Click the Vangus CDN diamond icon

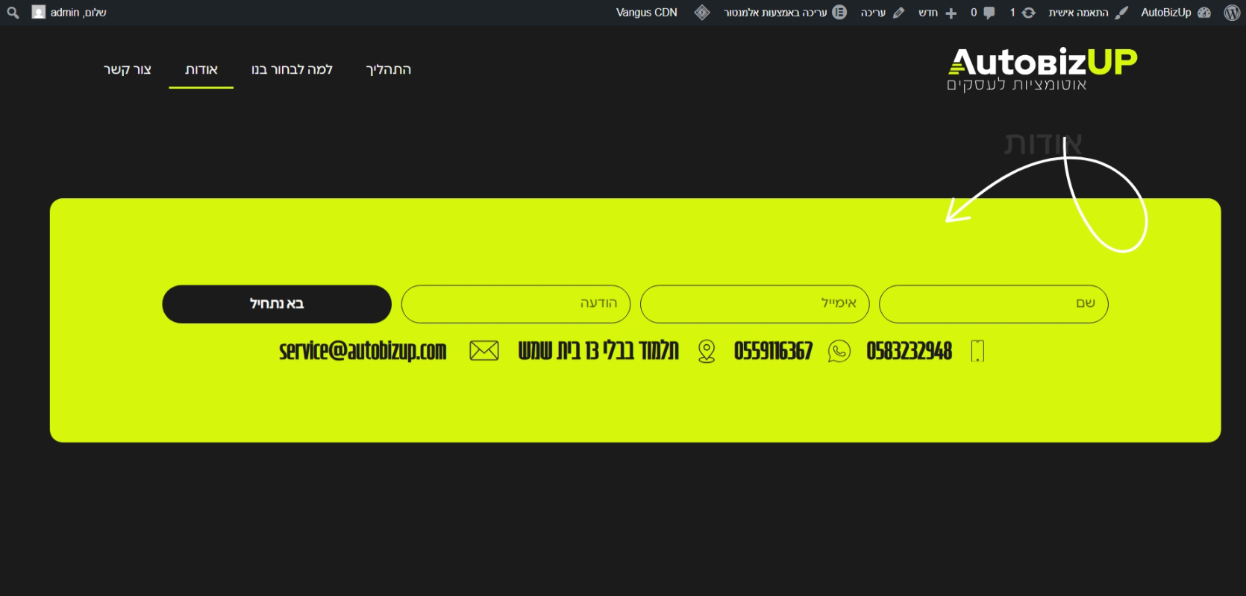click(x=702, y=13)
